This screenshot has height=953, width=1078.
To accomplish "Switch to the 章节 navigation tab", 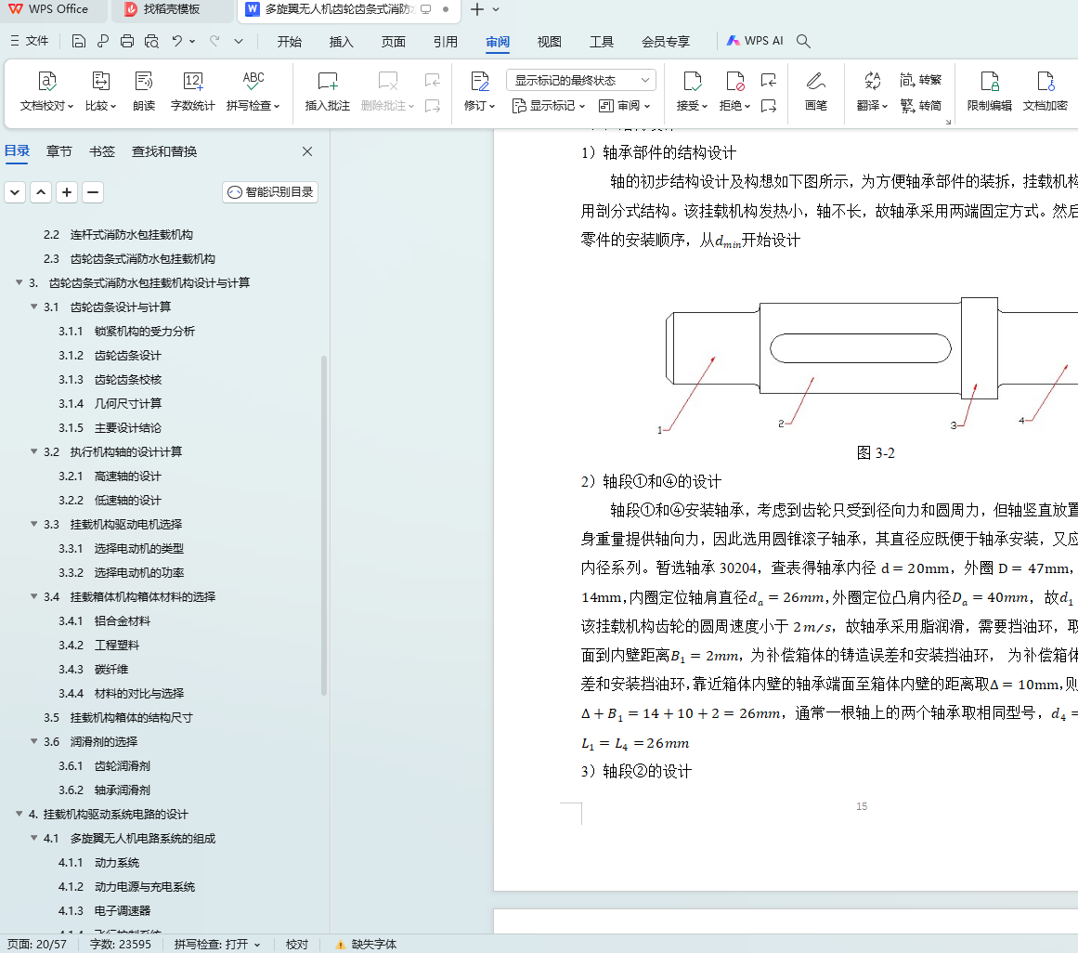I will pyautogui.click(x=59, y=151).
